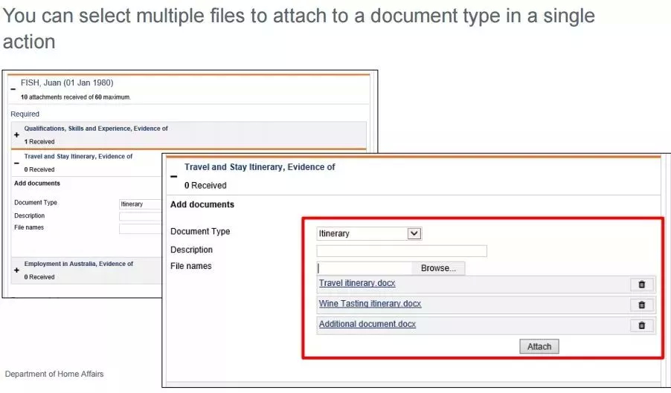Viewport: 671px width, 393px height.
Task: Click the Attach button
Action: tap(539, 346)
